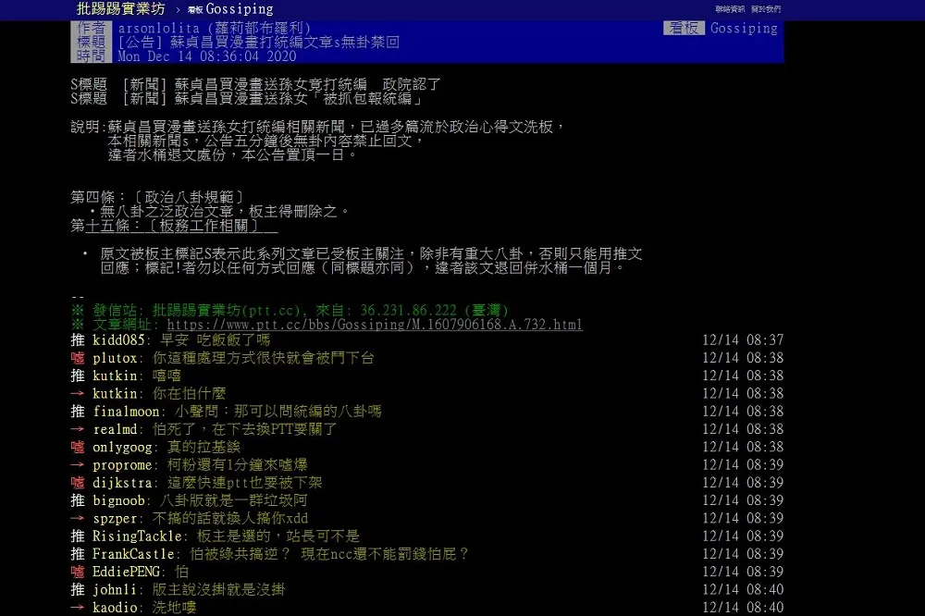The image size is (925, 616).
Task: Click username EddiePENG in comments
Action: 126,572
